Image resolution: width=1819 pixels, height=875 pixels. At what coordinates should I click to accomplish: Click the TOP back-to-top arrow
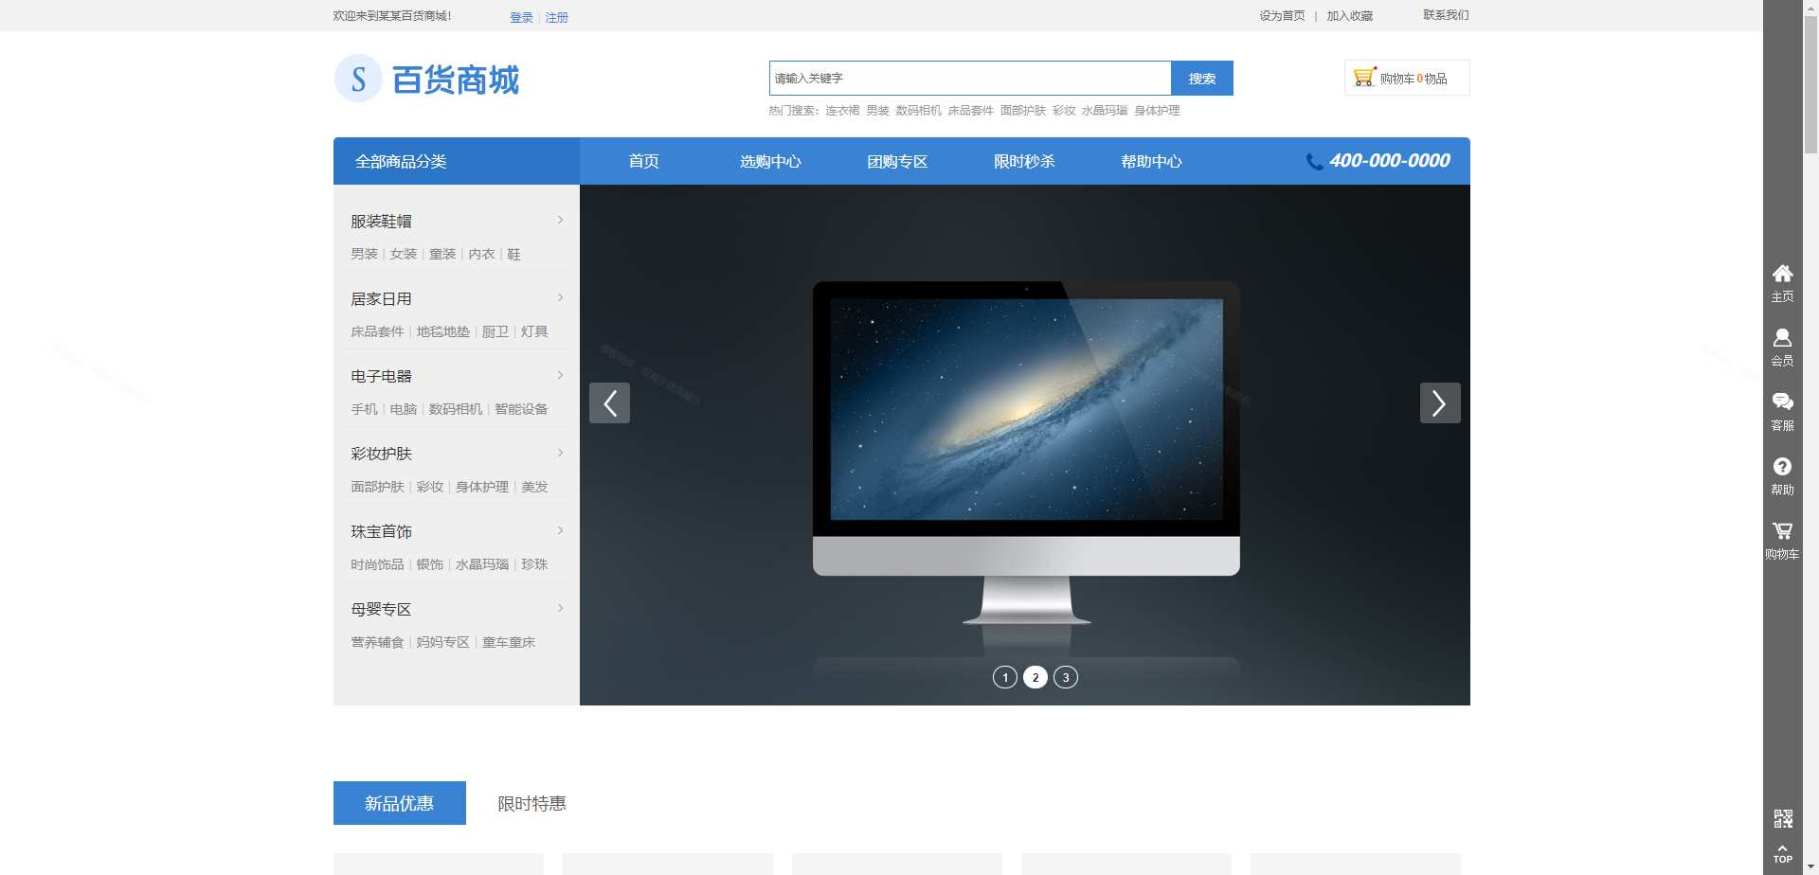click(1783, 853)
